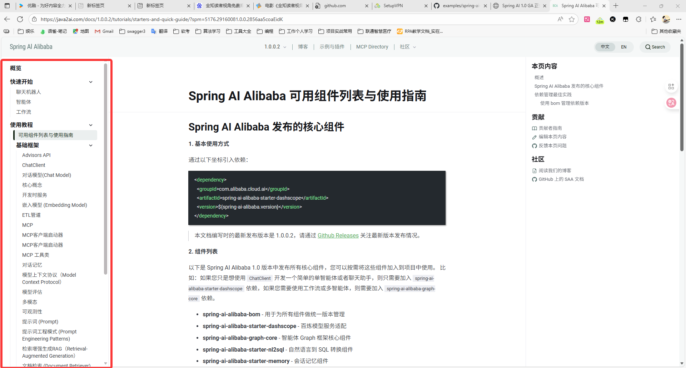This screenshot has height=368, width=686.
Task: Open the Advisors API sidebar page
Action: (x=36, y=155)
